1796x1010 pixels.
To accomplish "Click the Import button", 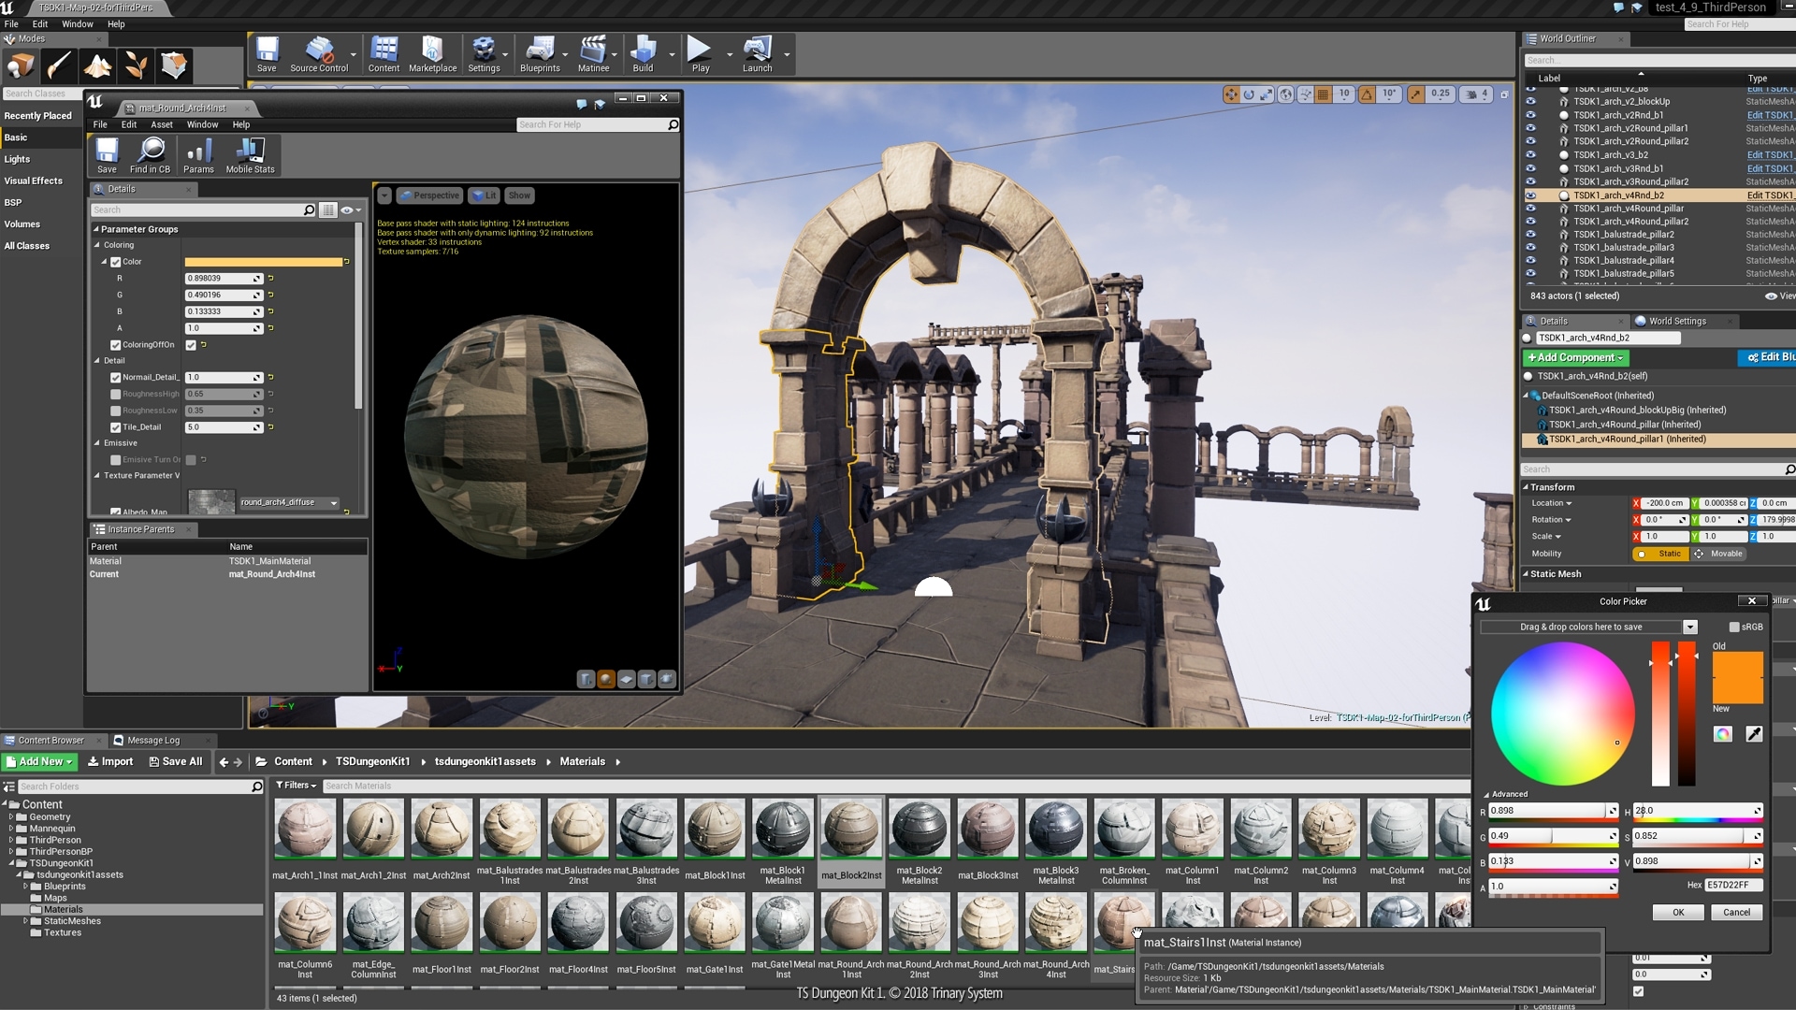I will (109, 762).
